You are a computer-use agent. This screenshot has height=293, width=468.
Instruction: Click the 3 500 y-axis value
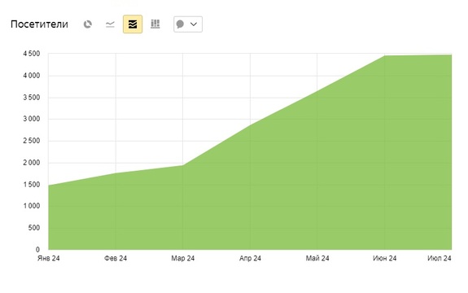coord(32,98)
